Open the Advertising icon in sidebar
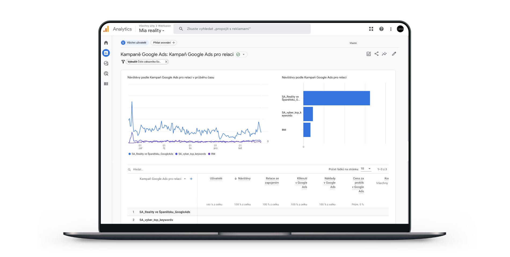 [x=106, y=73]
